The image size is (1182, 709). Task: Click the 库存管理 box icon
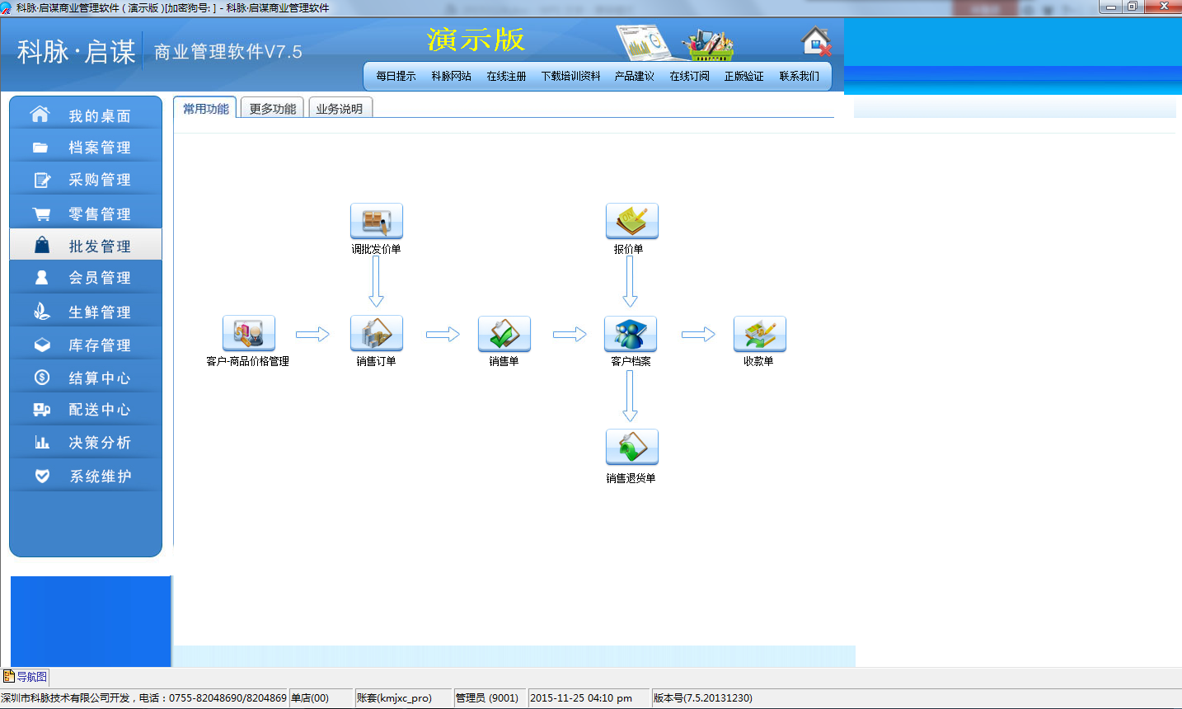[x=42, y=345]
